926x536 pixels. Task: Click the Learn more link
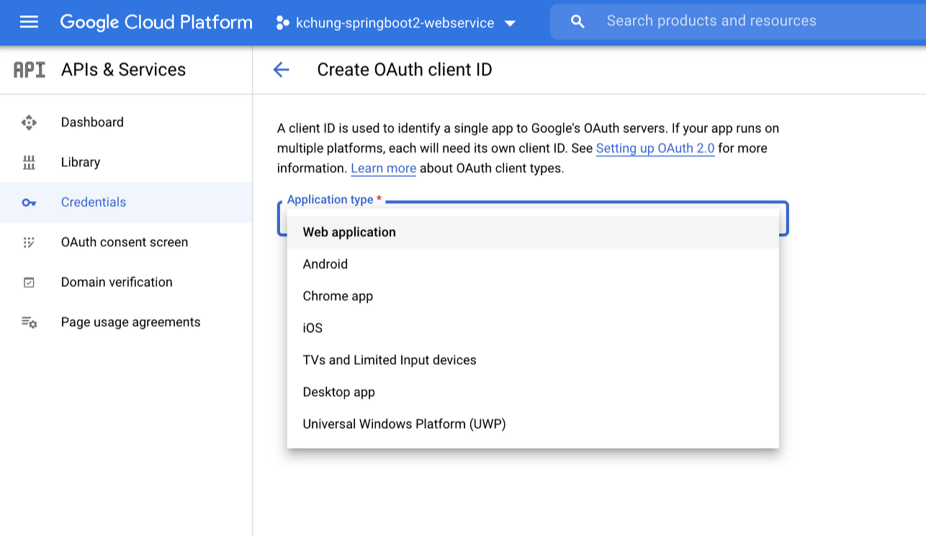pyautogui.click(x=383, y=169)
